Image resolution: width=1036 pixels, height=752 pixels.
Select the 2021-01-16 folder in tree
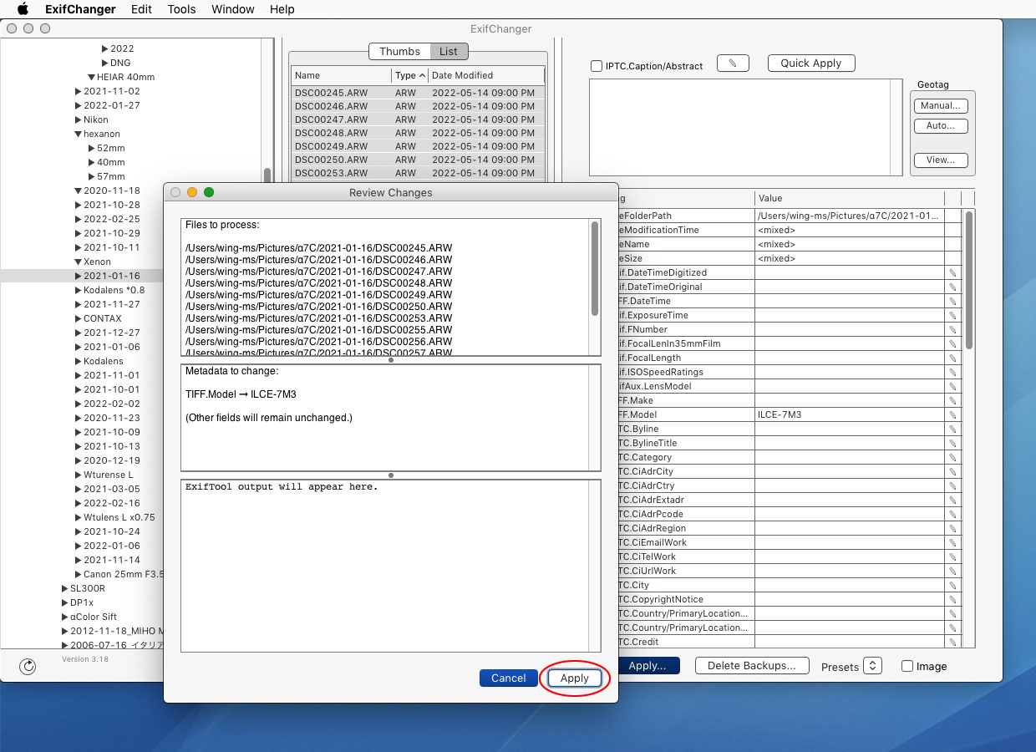(x=111, y=276)
